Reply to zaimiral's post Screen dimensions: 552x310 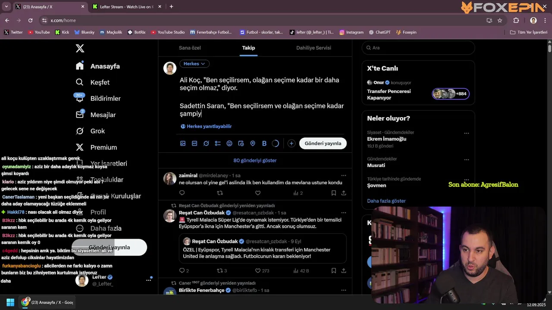click(182, 193)
